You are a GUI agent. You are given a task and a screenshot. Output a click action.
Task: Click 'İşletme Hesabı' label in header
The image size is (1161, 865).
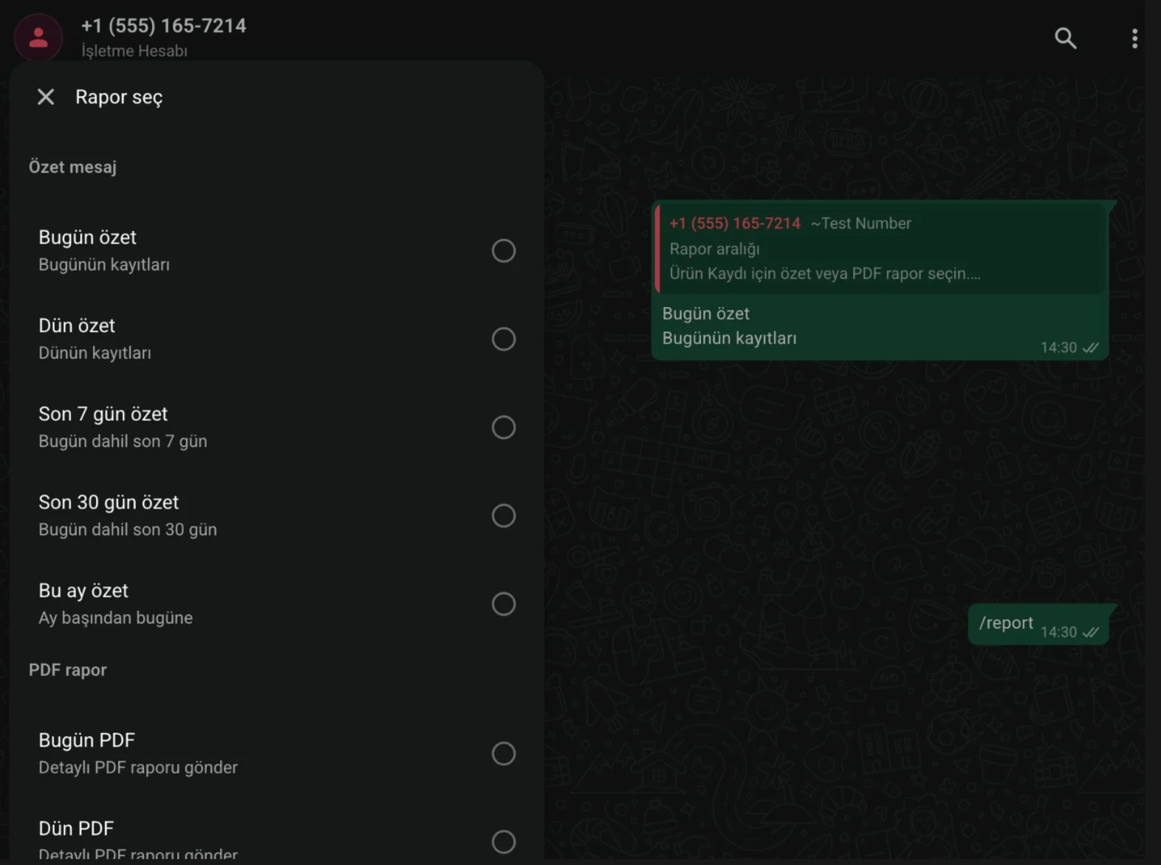(134, 51)
